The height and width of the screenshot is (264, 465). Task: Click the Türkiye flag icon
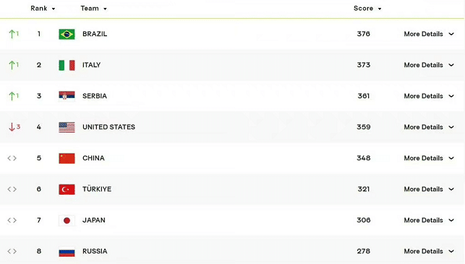pos(67,190)
